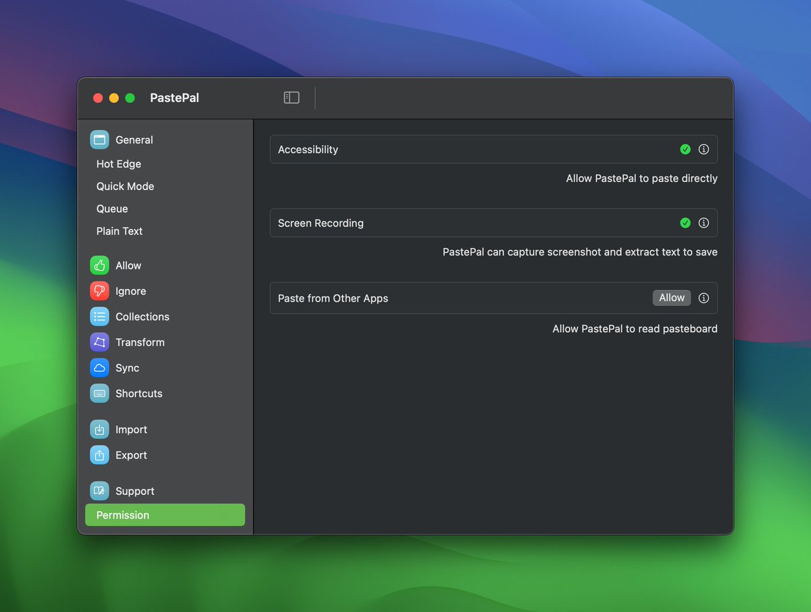
Task: Open the Support label in the sidebar
Action: tap(135, 491)
